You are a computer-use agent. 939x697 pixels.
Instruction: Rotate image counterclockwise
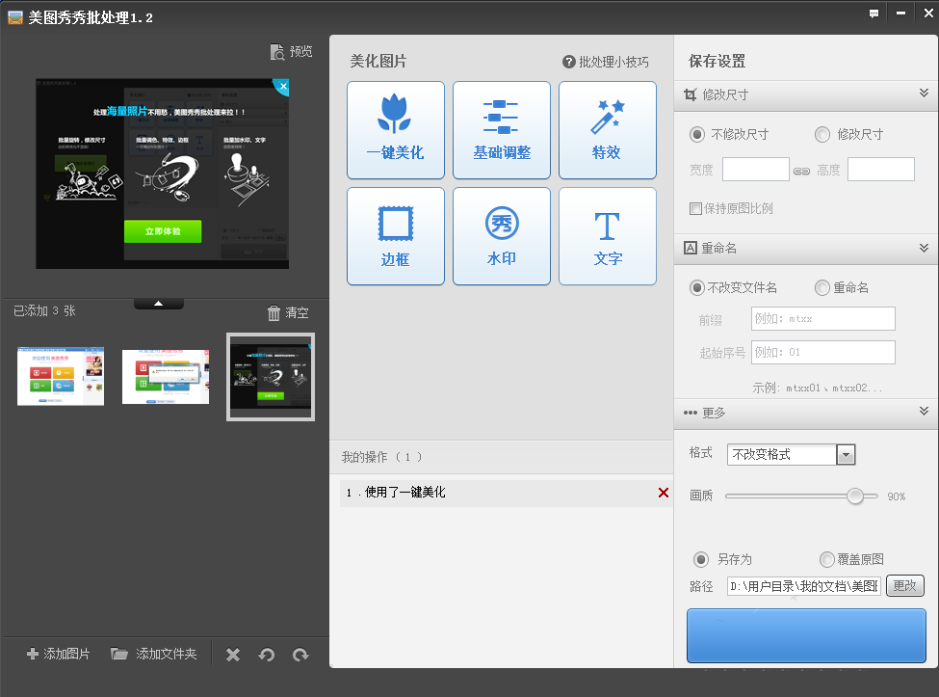pos(267,655)
